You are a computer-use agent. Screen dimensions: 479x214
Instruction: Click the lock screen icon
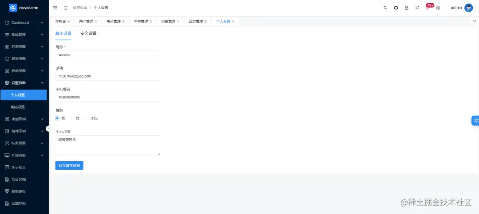[x=407, y=8]
